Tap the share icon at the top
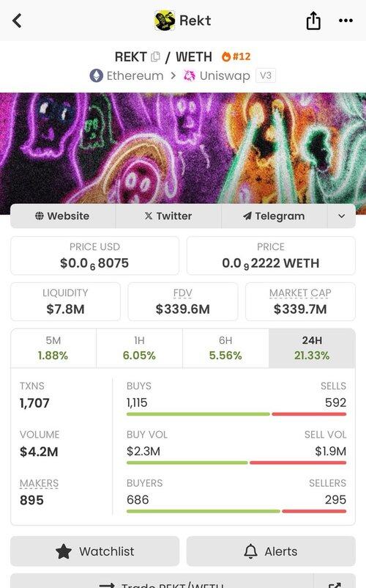 point(313,21)
